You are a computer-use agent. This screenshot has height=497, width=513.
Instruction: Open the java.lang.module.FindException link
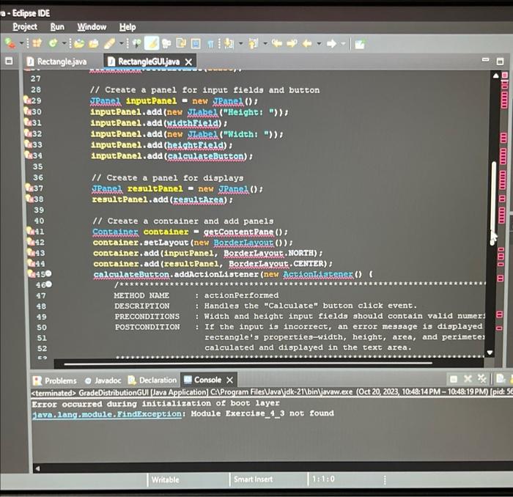pos(107,414)
